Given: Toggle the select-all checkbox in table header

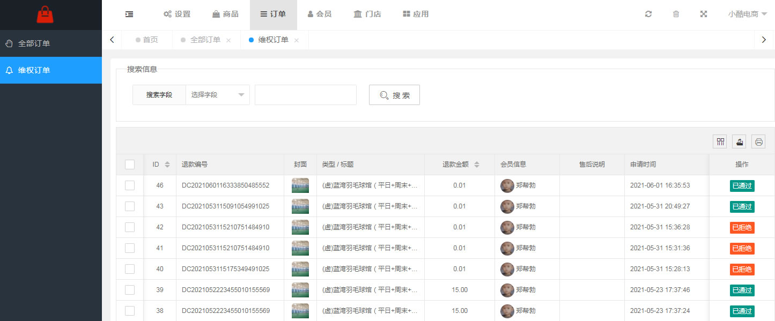Looking at the screenshot, I should pos(130,165).
